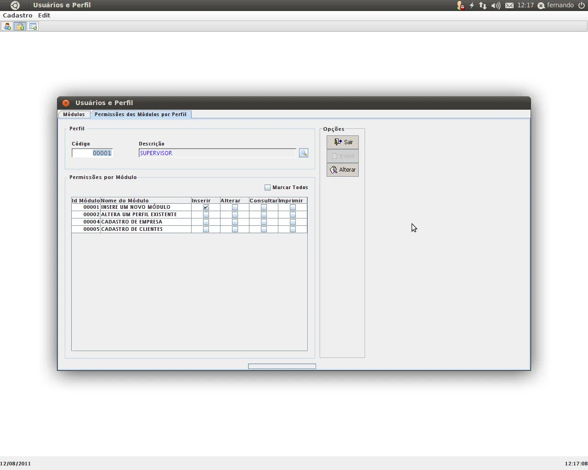Open the mail envelope indicator

click(x=509, y=6)
